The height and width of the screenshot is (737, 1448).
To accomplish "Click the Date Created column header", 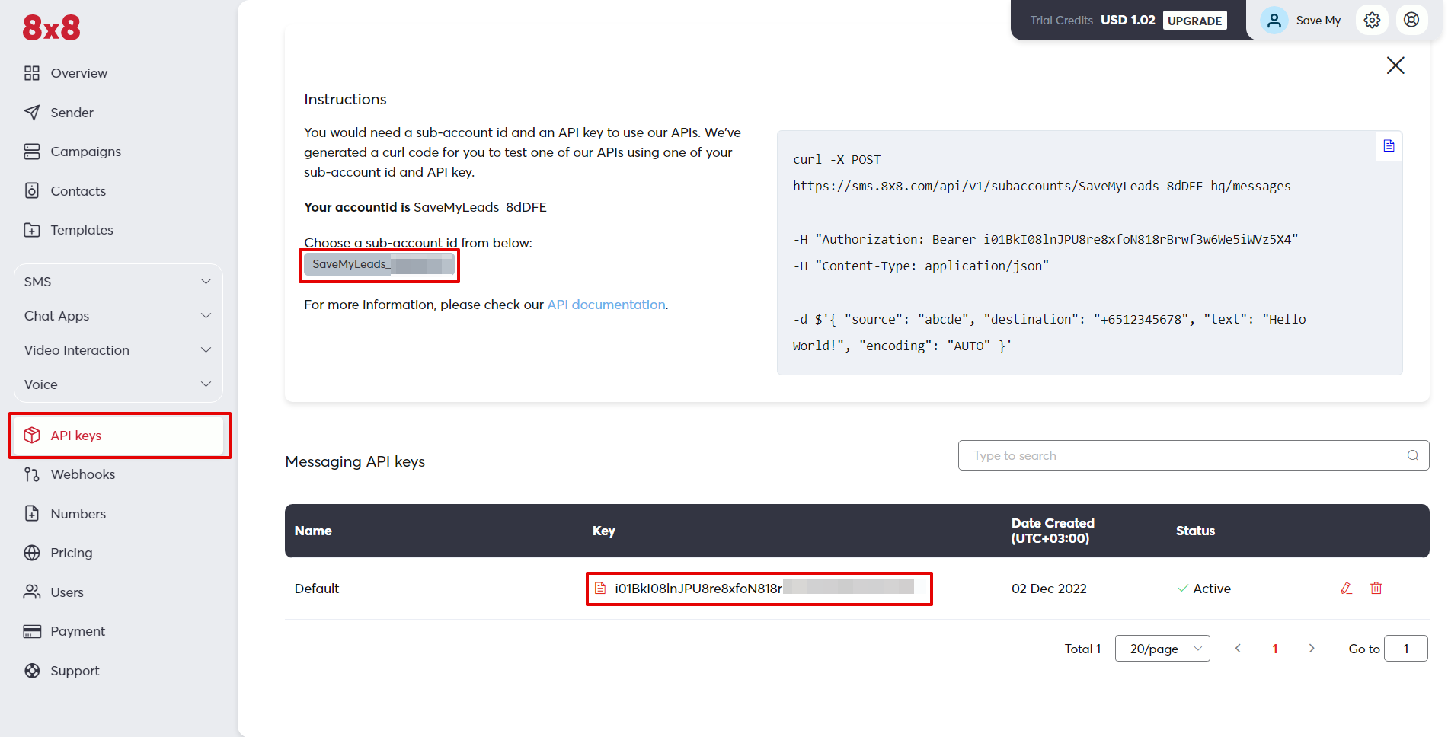I will click(1053, 531).
